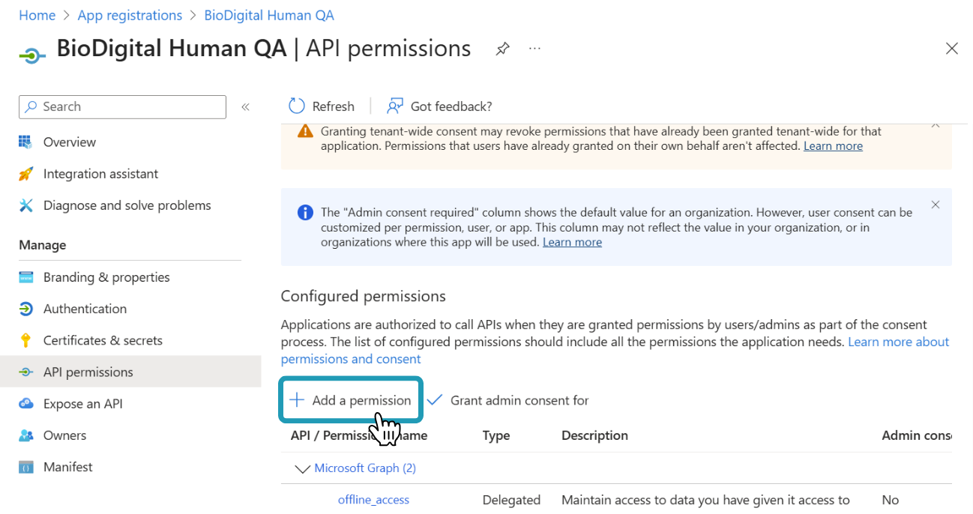This screenshot has width=973, height=514.
Task: Click the Delegated type cell
Action: coord(511,500)
